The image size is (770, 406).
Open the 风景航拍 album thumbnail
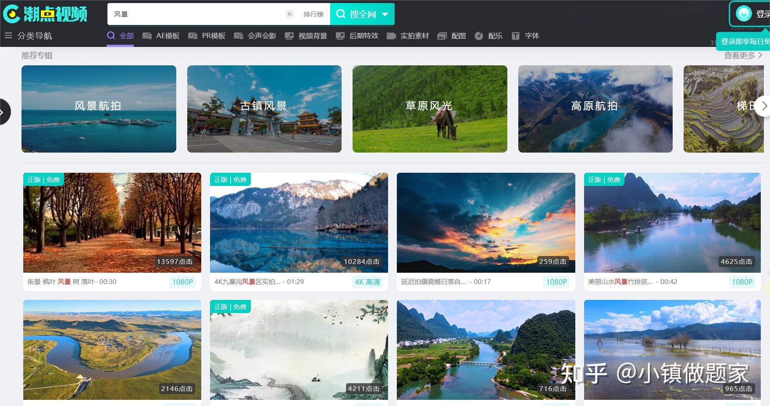[99, 109]
